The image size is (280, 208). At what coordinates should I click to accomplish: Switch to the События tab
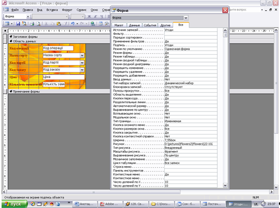pos(150,25)
